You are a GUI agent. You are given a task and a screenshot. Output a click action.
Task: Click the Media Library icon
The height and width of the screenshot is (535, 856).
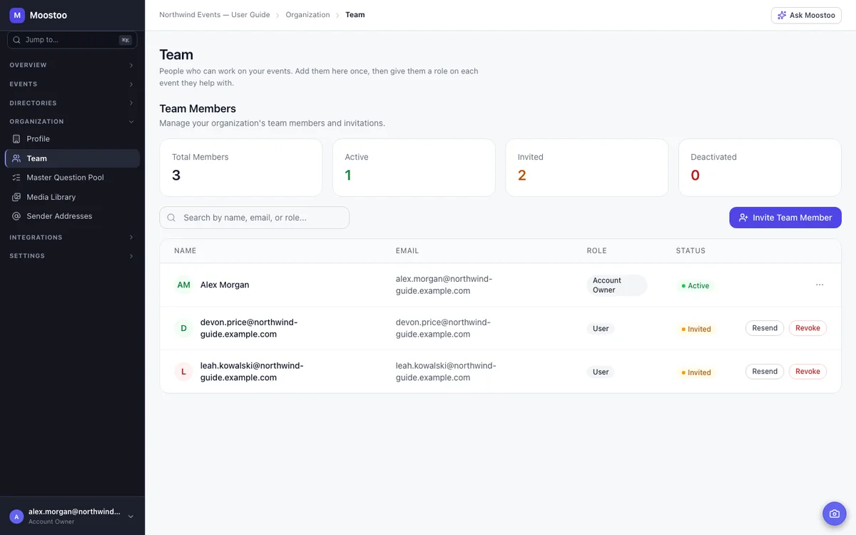click(16, 197)
